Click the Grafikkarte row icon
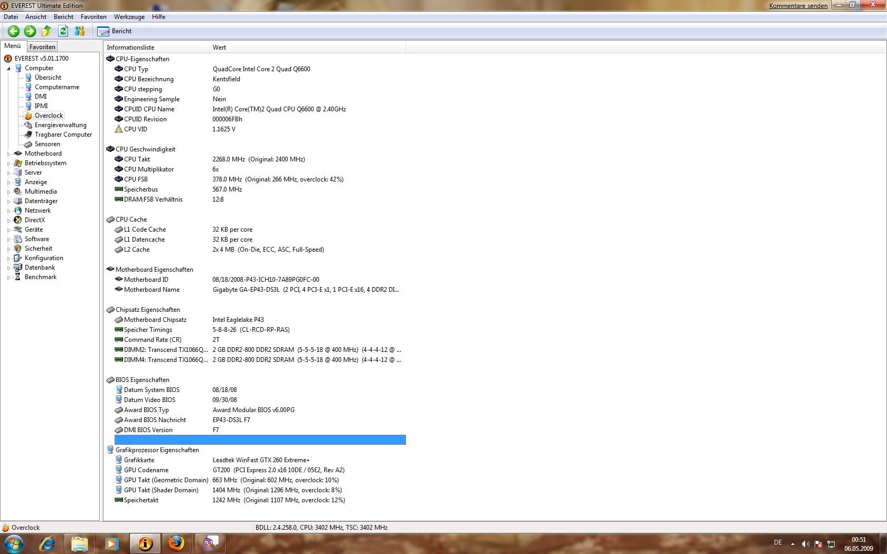Image resolution: width=887 pixels, height=554 pixels. (119, 460)
